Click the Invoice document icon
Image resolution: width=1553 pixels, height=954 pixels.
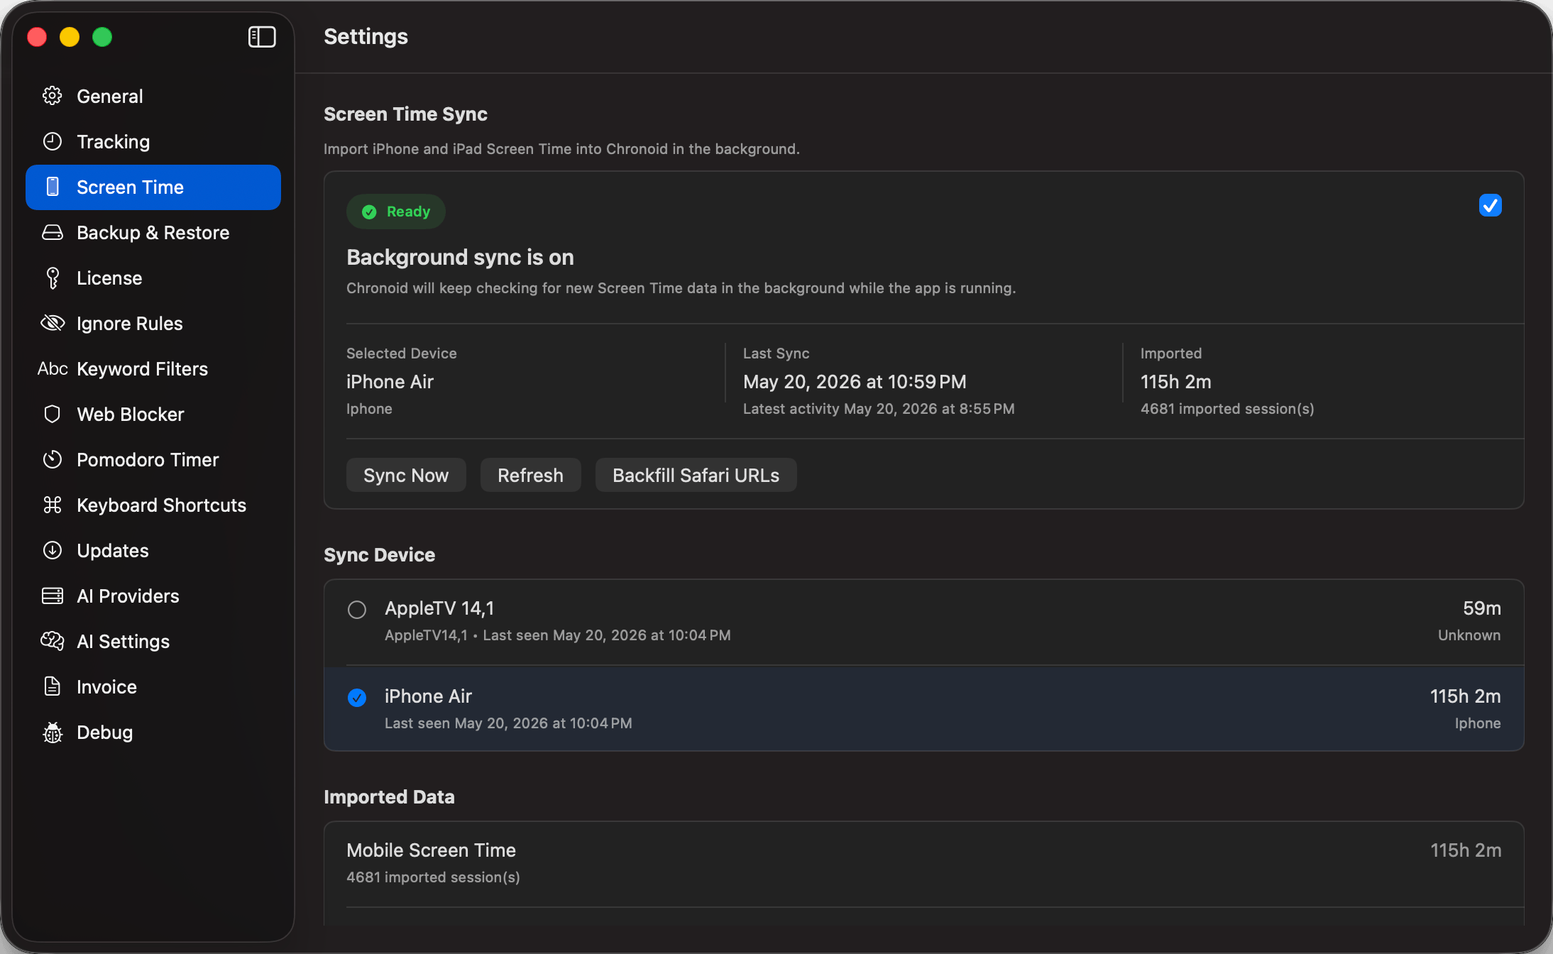[53, 686]
